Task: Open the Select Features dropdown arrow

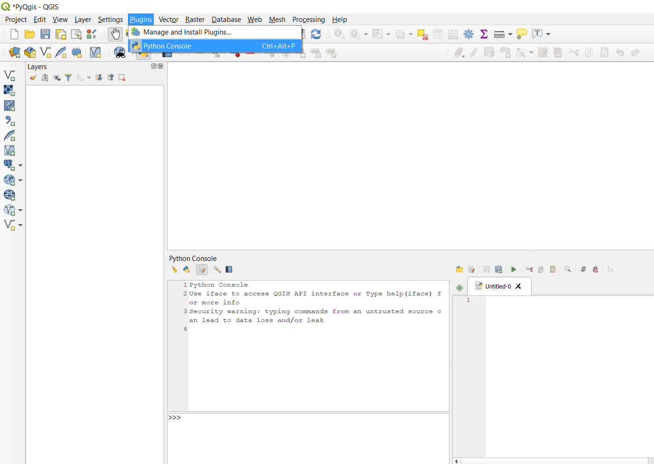Action: (388, 34)
